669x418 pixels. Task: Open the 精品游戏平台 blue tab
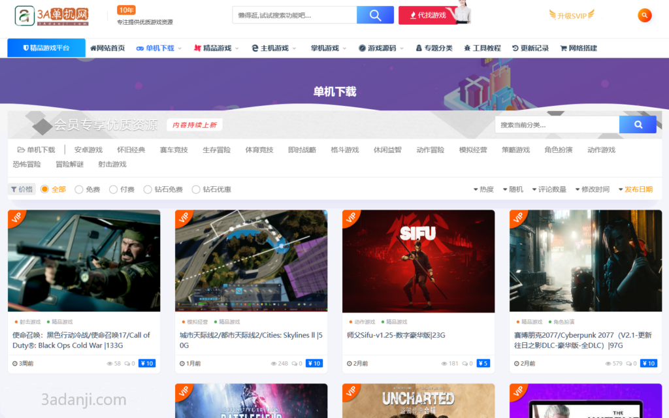click(46, 48)
